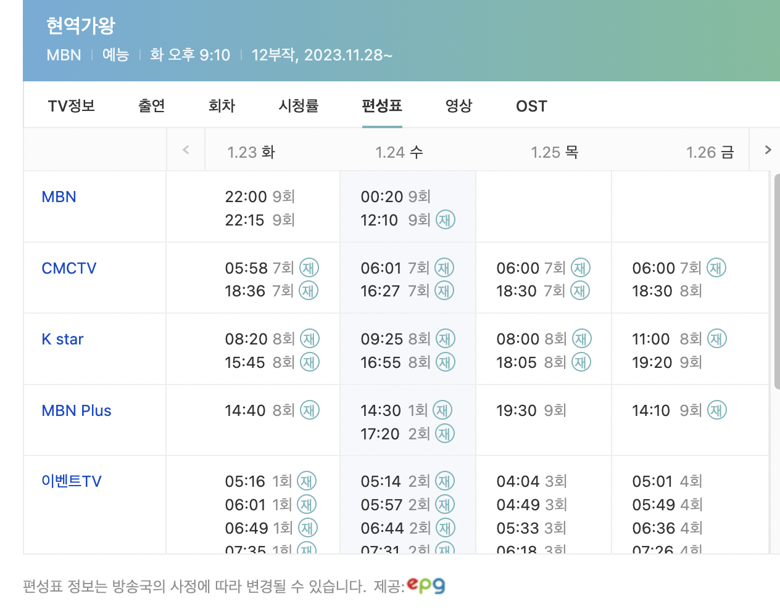This screenshot has width=780, height=615.
Task: Select the 1.24 수 date header
Action: point(399,152)
